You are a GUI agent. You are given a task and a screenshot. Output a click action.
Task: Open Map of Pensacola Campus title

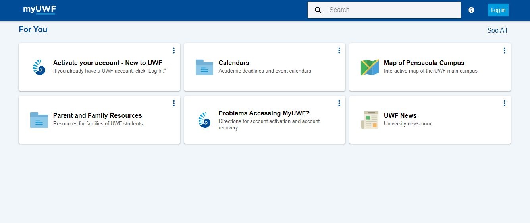(424, 63)
